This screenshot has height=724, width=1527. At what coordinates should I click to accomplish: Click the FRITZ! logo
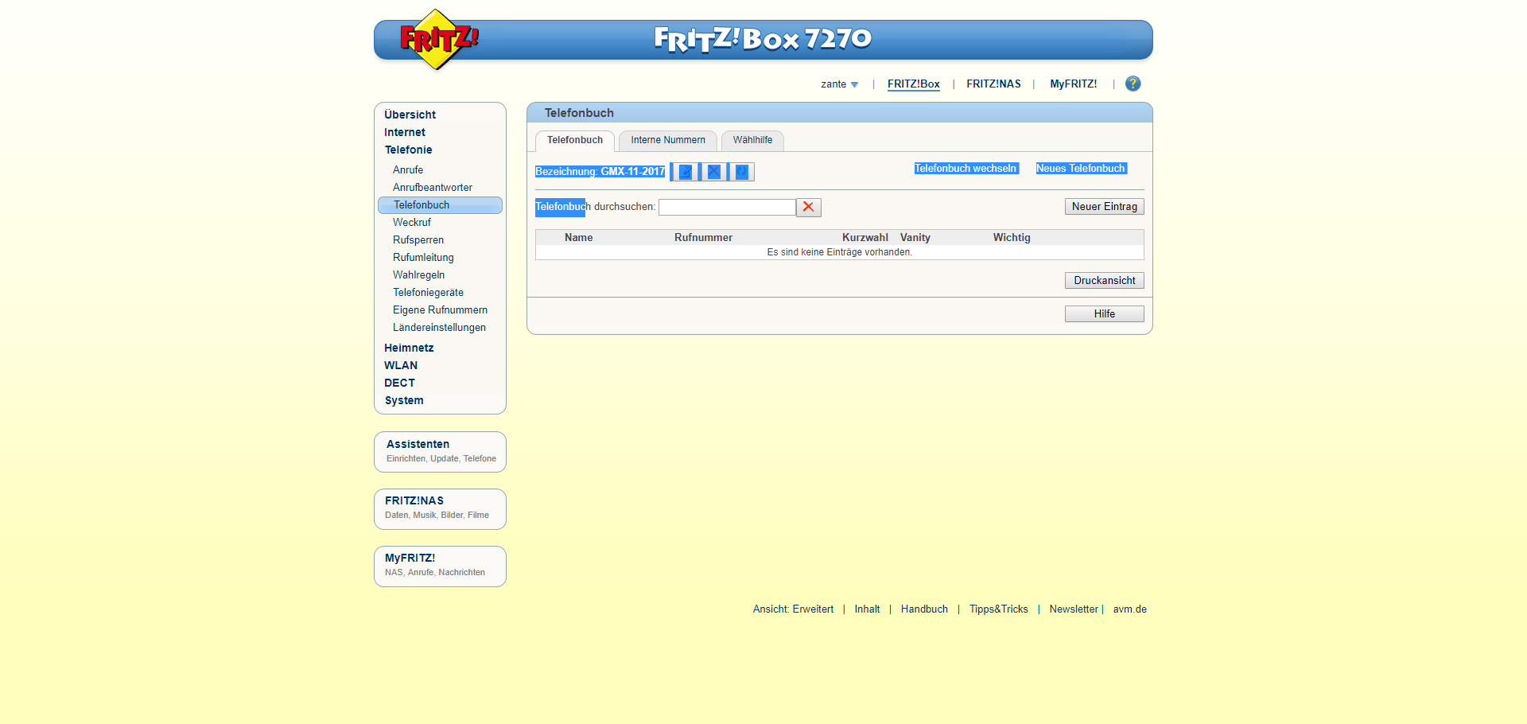point(437,39)
